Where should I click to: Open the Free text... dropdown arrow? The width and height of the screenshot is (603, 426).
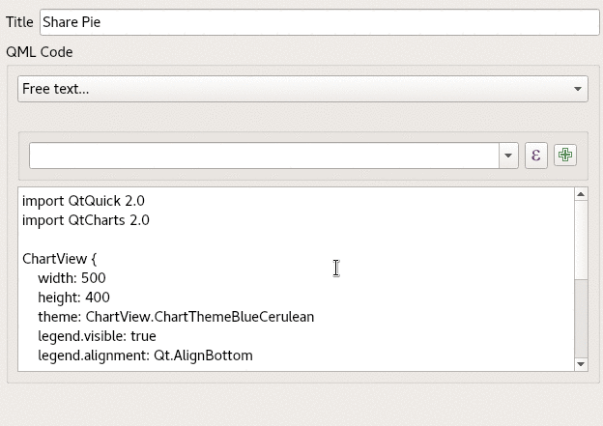coord(577,89)
